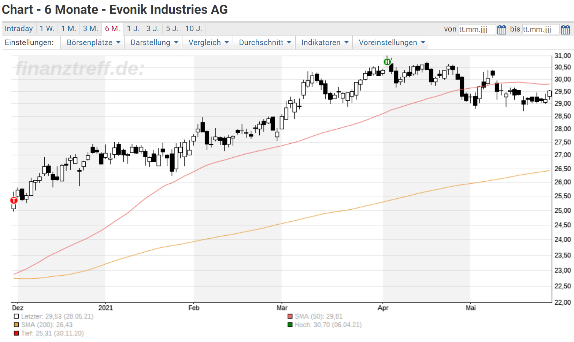Switch to the 10 J. chart range
574x342 pixels.
coord(194,29)
